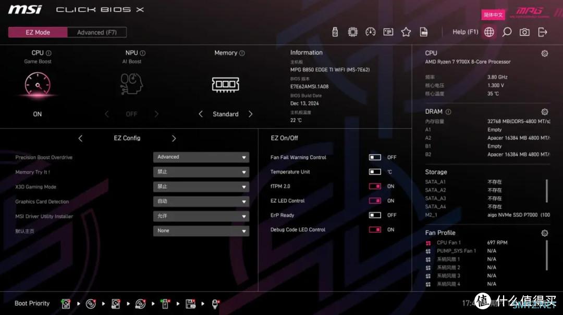Select first boot priority device icon
The image size is (563, 315).
pyautogui.click(x=66, y=304)
